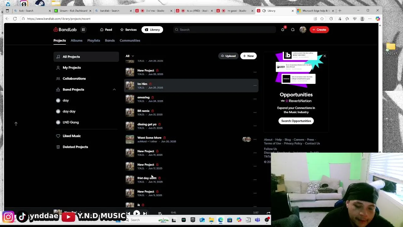Click the lock icon beside BR remix
This screenshot has height=227, width=403.
(152, 111)
